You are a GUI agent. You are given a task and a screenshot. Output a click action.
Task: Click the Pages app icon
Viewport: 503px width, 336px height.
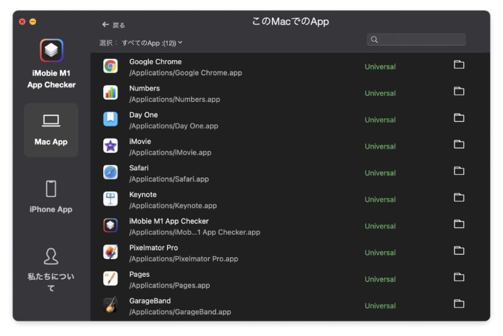click(x=110, y=278)
